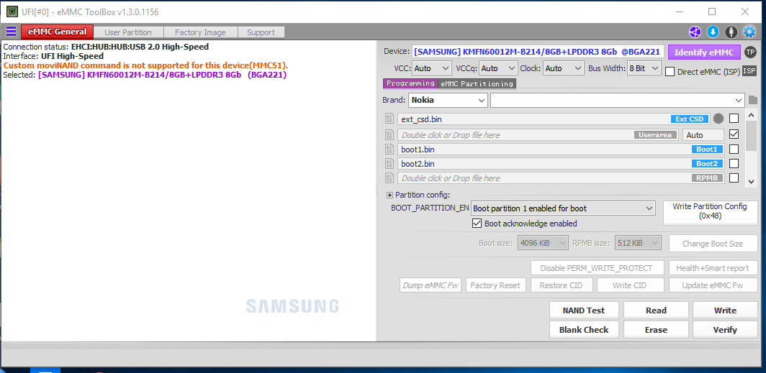Click the boot1.bin file field
Image resolution: width=766 pixels, height=373 pixels.
[x=560, y=149]
